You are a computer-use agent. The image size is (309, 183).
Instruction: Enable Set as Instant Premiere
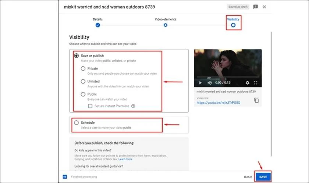click(90, 106)
